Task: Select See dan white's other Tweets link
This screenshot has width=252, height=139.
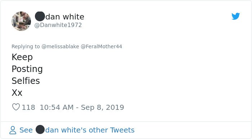Action: pyautogui.click(x=77, y=130)
